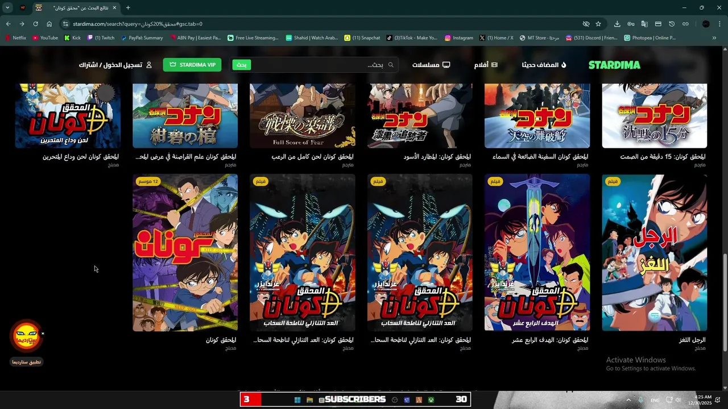Click title المحقق كونان لحن وداع المتحرين

click(81, 157)
